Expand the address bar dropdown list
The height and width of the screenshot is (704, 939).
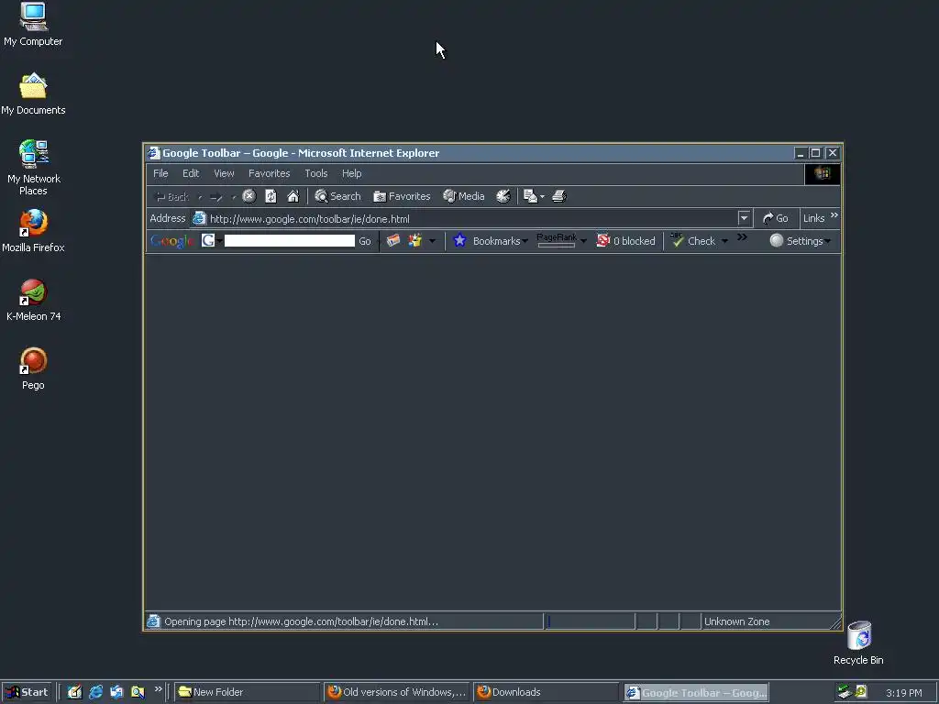[744, 218]
